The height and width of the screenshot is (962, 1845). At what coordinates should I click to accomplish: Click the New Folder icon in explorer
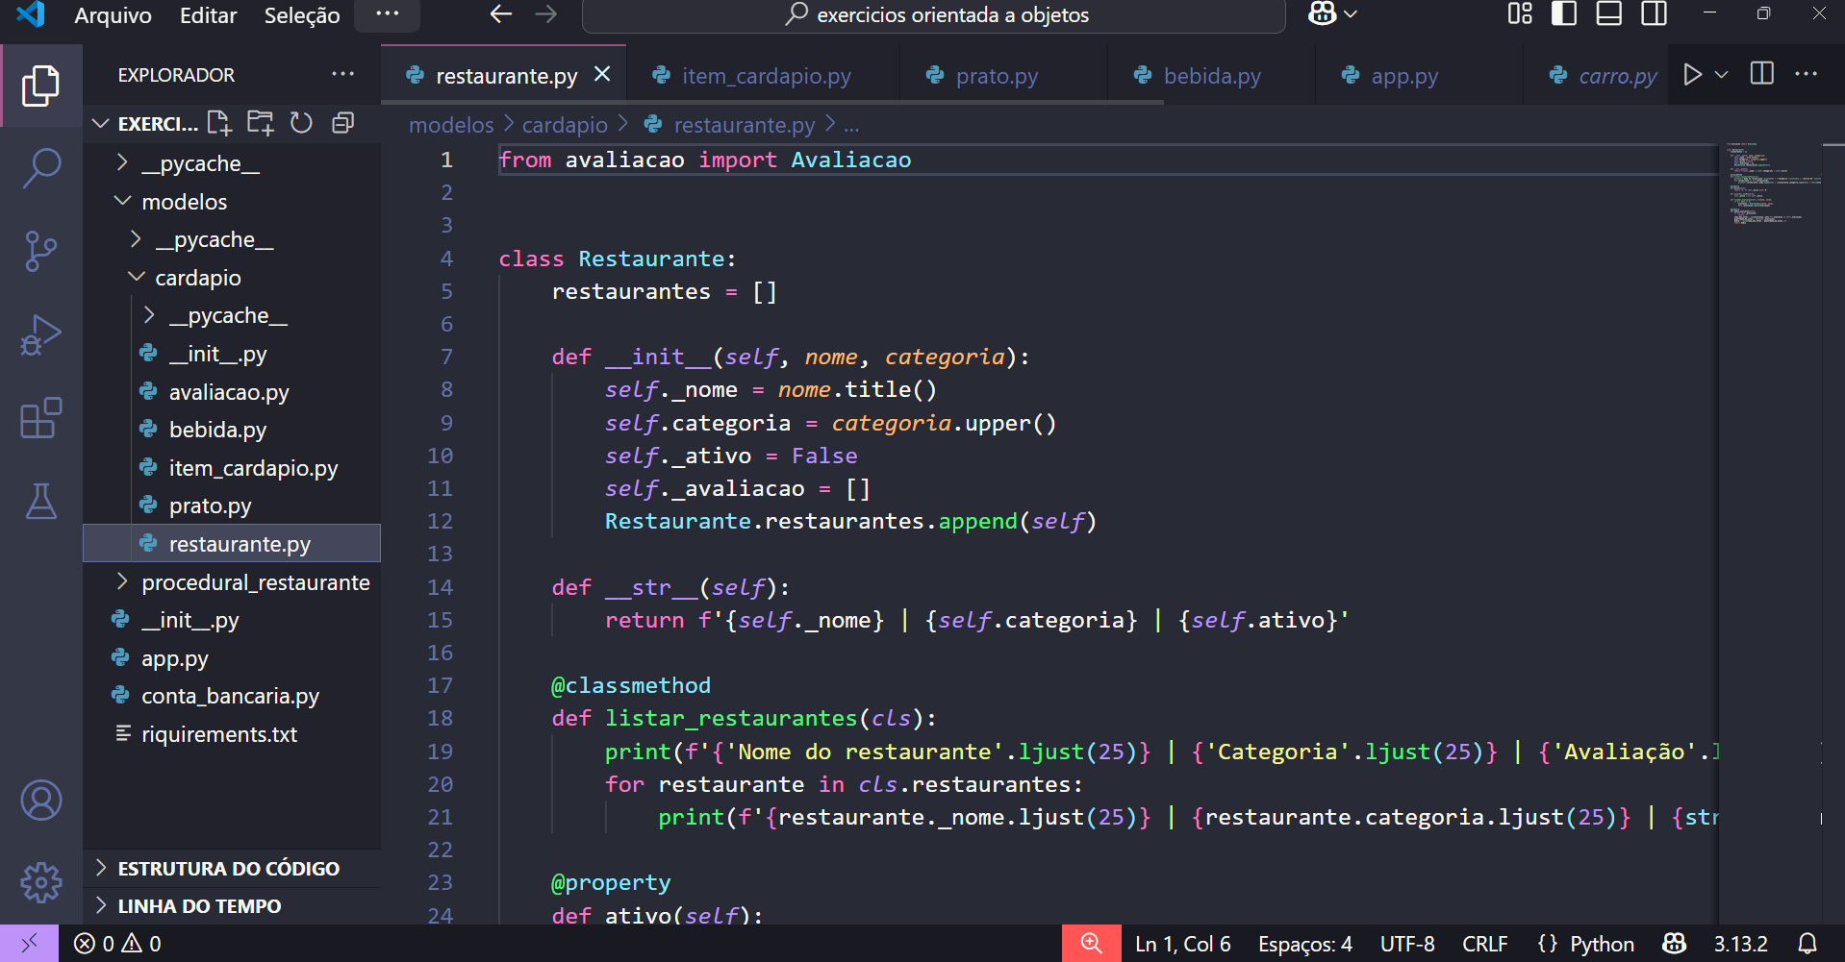(x=260, y=123)
